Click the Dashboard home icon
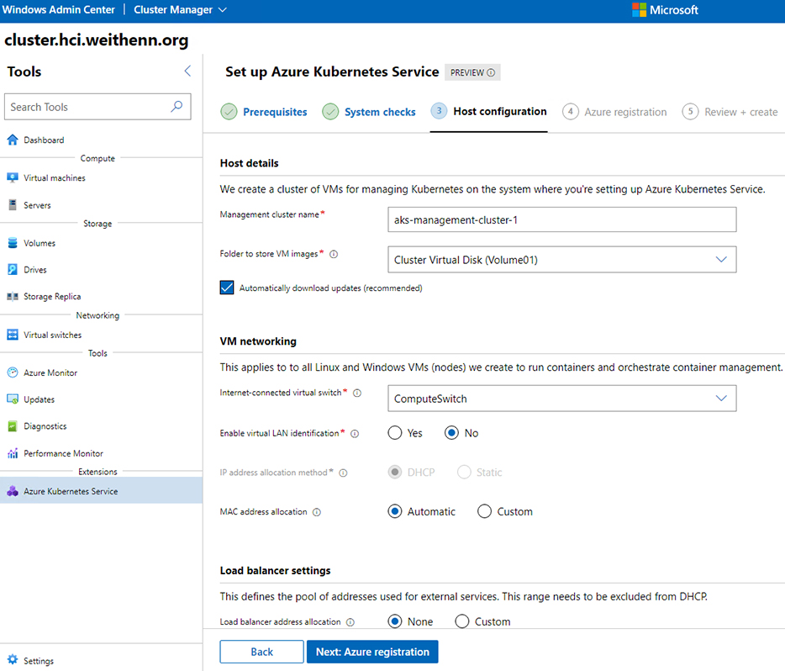Viewport: 785px width, 671px height. coord(13,140)
